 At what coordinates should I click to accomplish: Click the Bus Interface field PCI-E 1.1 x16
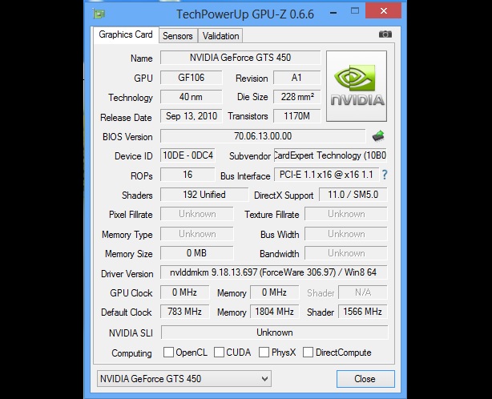point(326,175)
